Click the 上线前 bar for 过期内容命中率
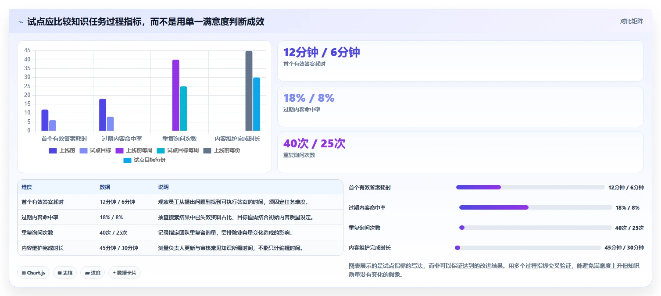This screenshot has width=661, height=296. 103,115
